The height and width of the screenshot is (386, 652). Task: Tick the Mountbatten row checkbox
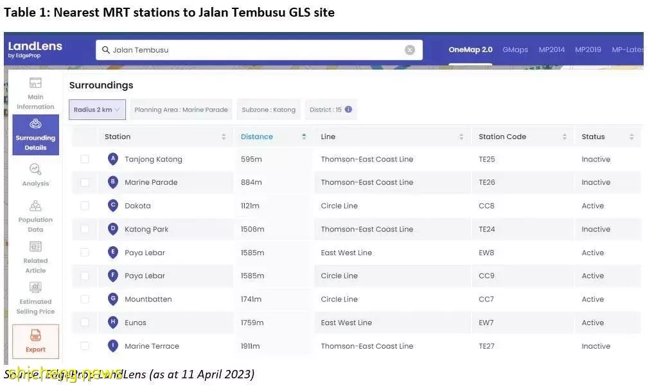pos(85,299)
